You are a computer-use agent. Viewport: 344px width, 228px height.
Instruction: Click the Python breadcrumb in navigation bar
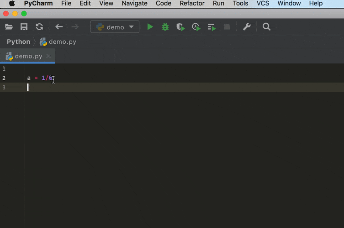coord(18,42)
